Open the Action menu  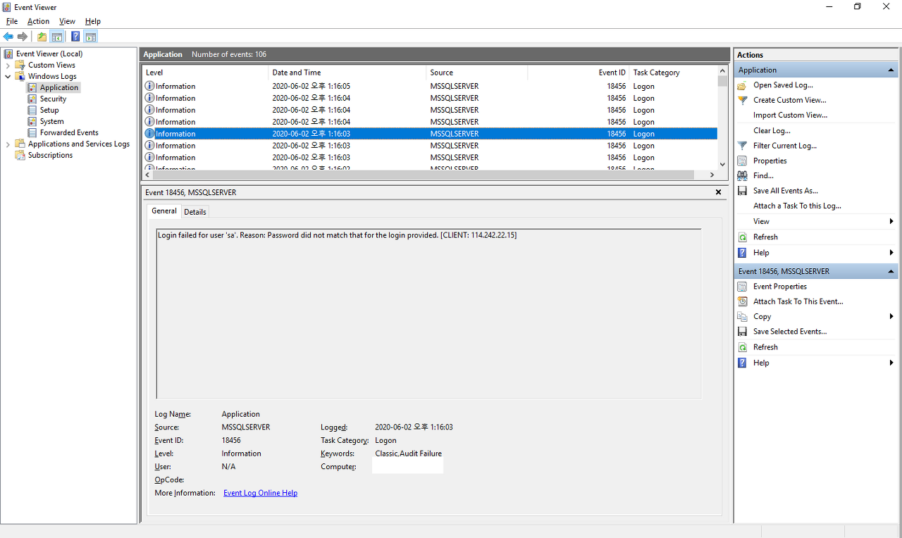pyautogui.click(x=39, y=22)
